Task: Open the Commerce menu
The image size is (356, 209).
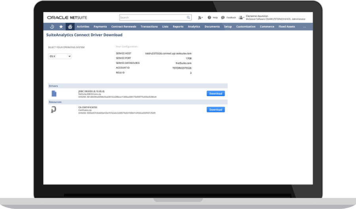Action: click(267, 26)
